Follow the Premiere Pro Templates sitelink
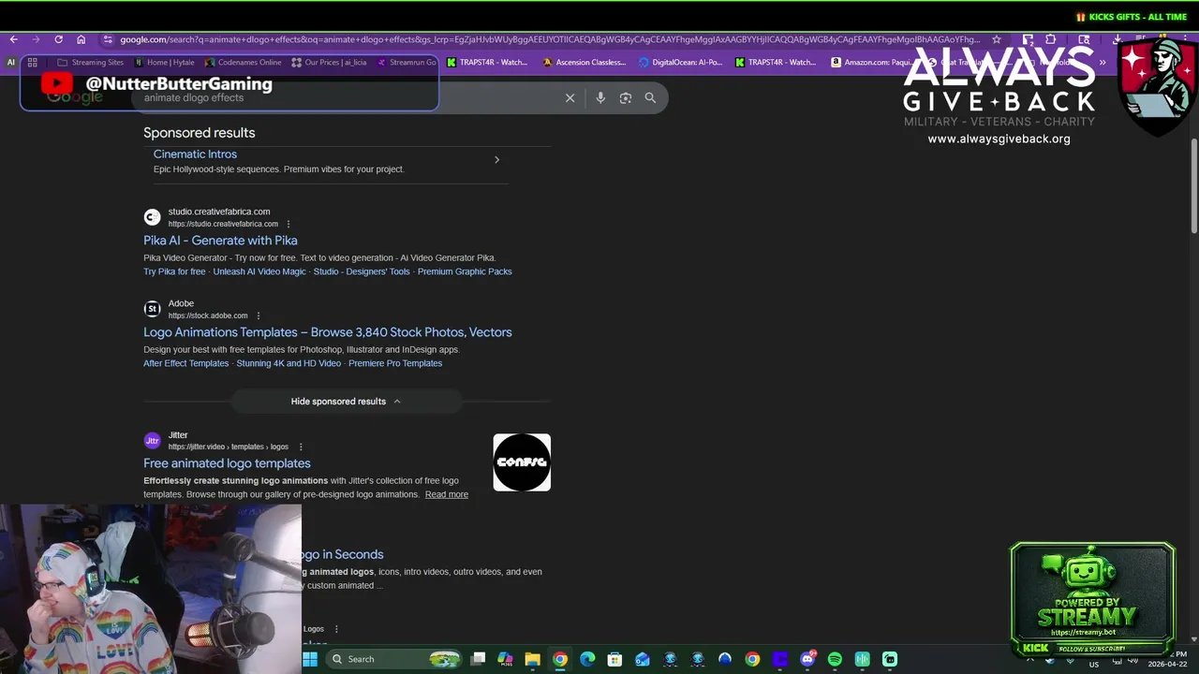1199x674 pixels. pos(395,363)
